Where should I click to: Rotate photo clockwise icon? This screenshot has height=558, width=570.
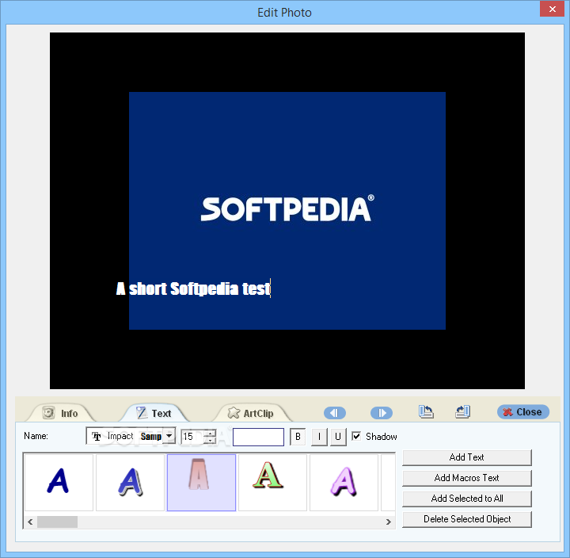pyautogui.click(x=463, y=412)
